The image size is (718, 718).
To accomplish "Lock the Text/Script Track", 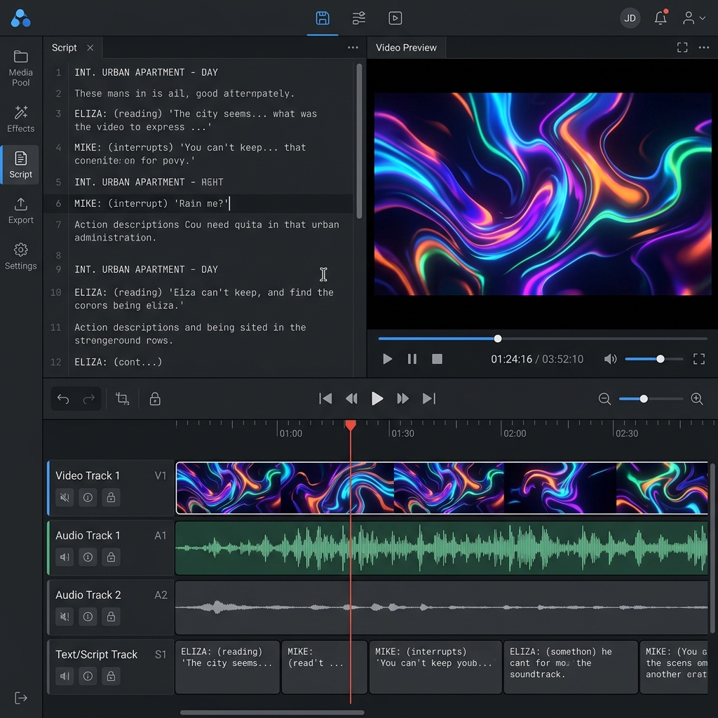I will point(111,676).
